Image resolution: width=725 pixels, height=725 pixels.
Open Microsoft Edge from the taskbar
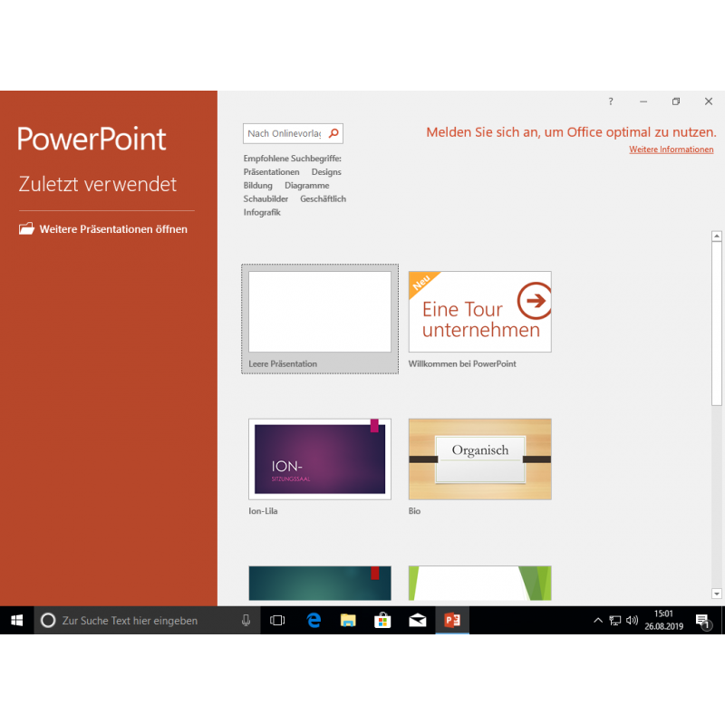pyautogui.click(x=314, y=620)
